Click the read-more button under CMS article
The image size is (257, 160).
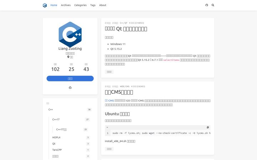coord(109,149)
